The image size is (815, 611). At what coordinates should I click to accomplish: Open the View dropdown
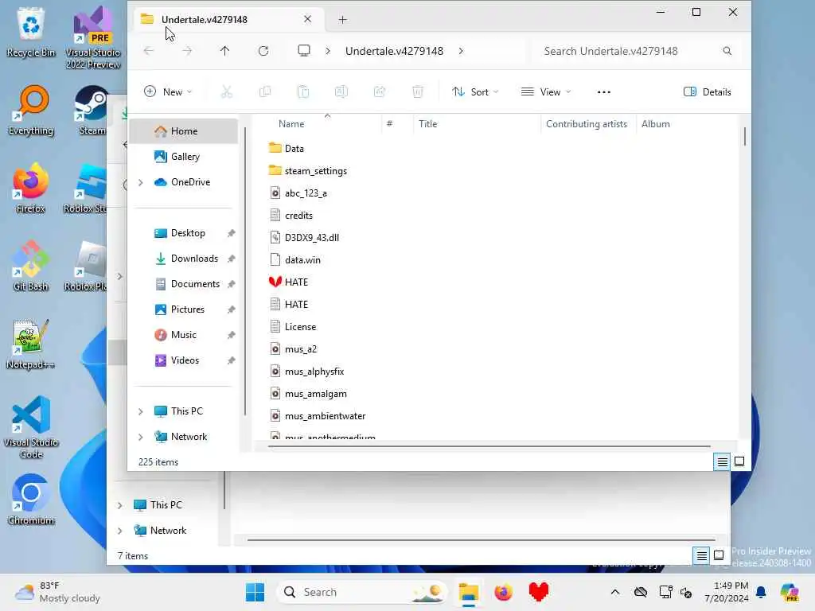pos(546,92)
